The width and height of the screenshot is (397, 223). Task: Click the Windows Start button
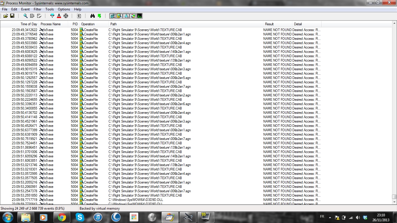coord(8,217)
